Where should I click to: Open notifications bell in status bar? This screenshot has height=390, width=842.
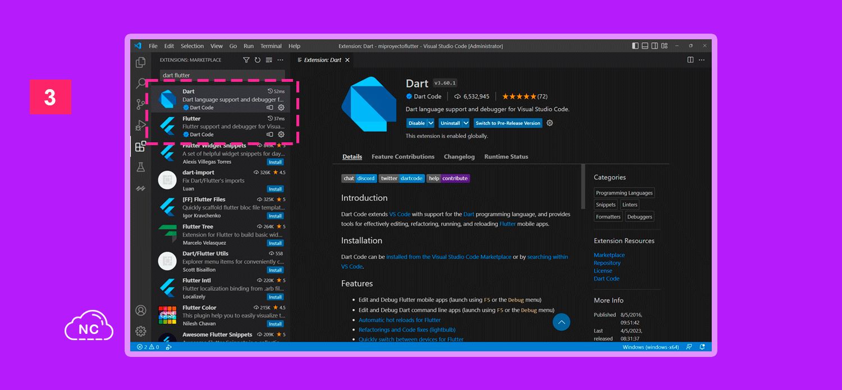coord(702,347)
